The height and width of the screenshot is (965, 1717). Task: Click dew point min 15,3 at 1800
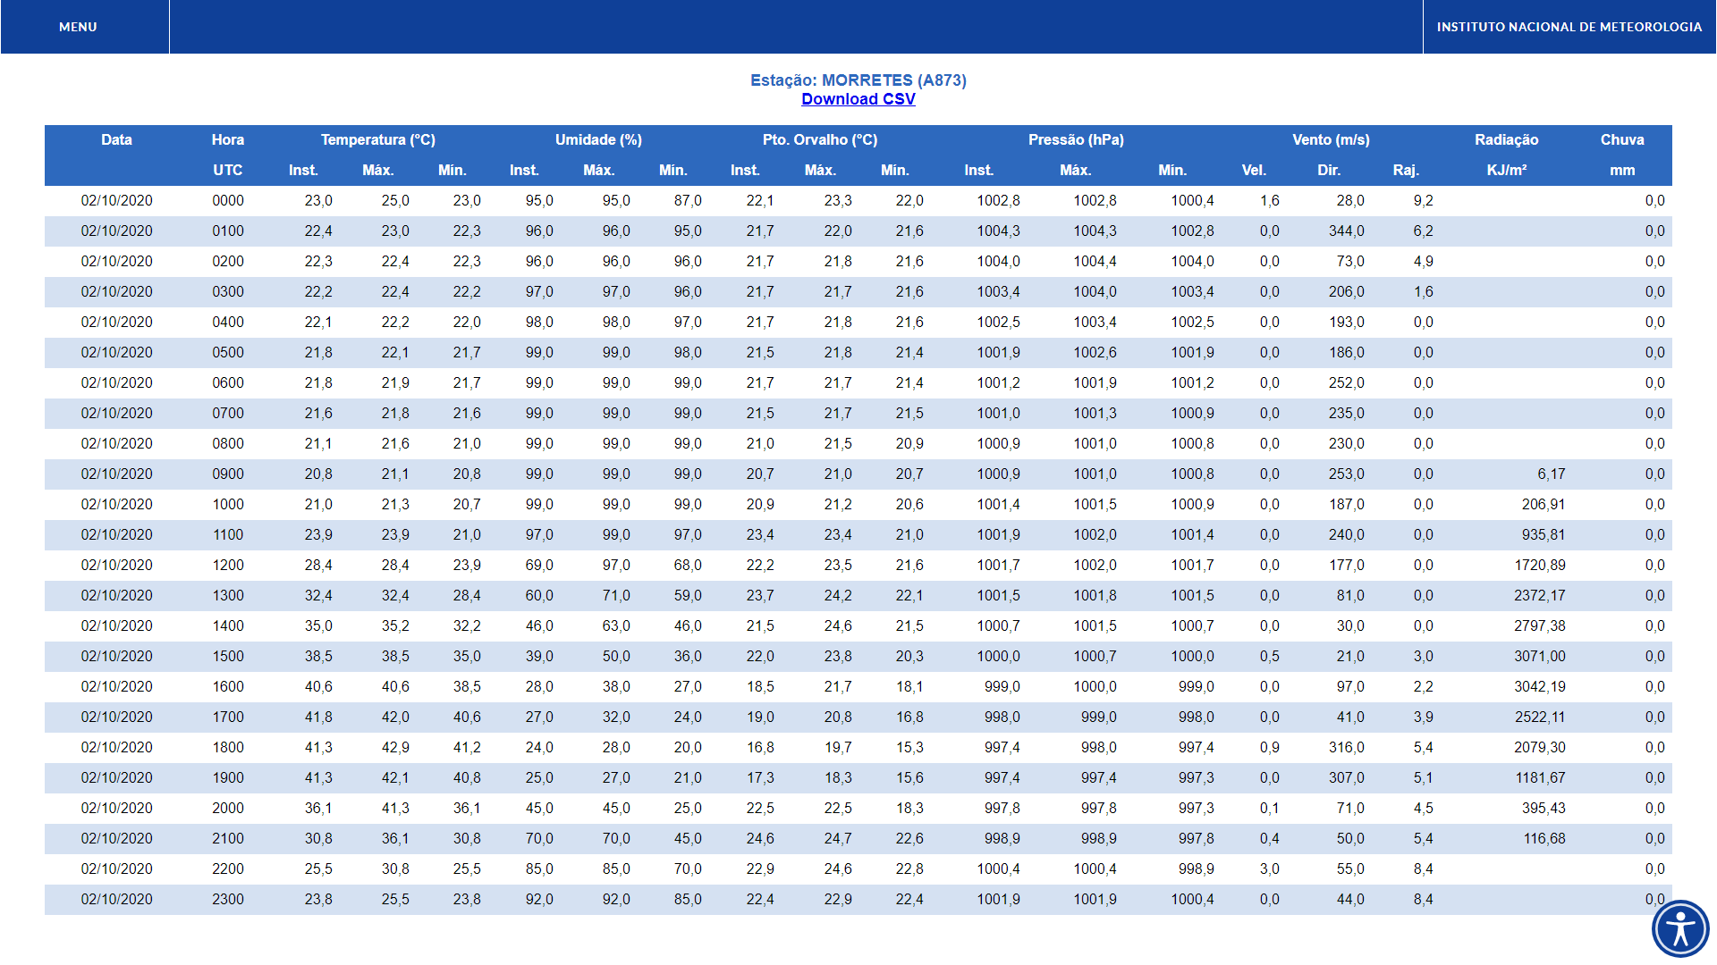909,747
